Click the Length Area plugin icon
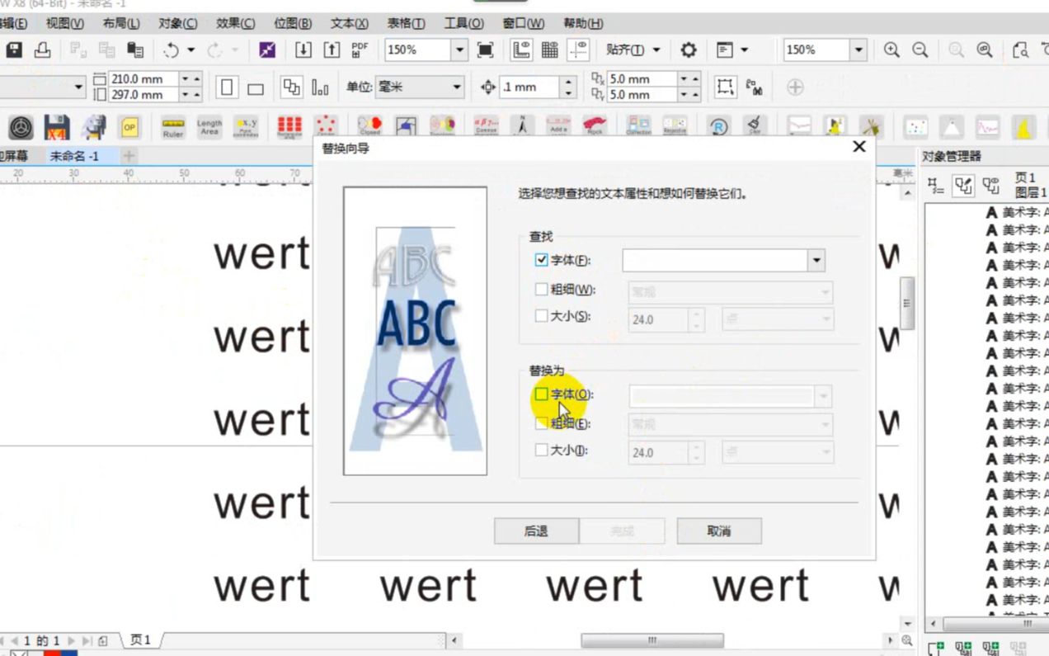 click(x=209, y=125)
